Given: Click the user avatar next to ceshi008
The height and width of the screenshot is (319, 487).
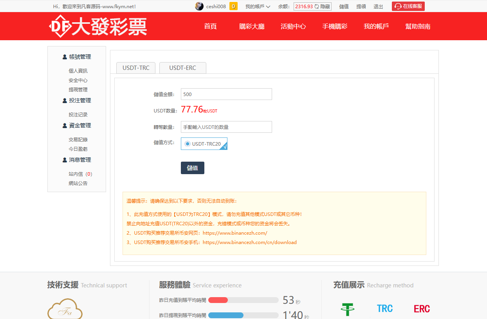Looking at the screenshot, I should click(x=199, y=6).
